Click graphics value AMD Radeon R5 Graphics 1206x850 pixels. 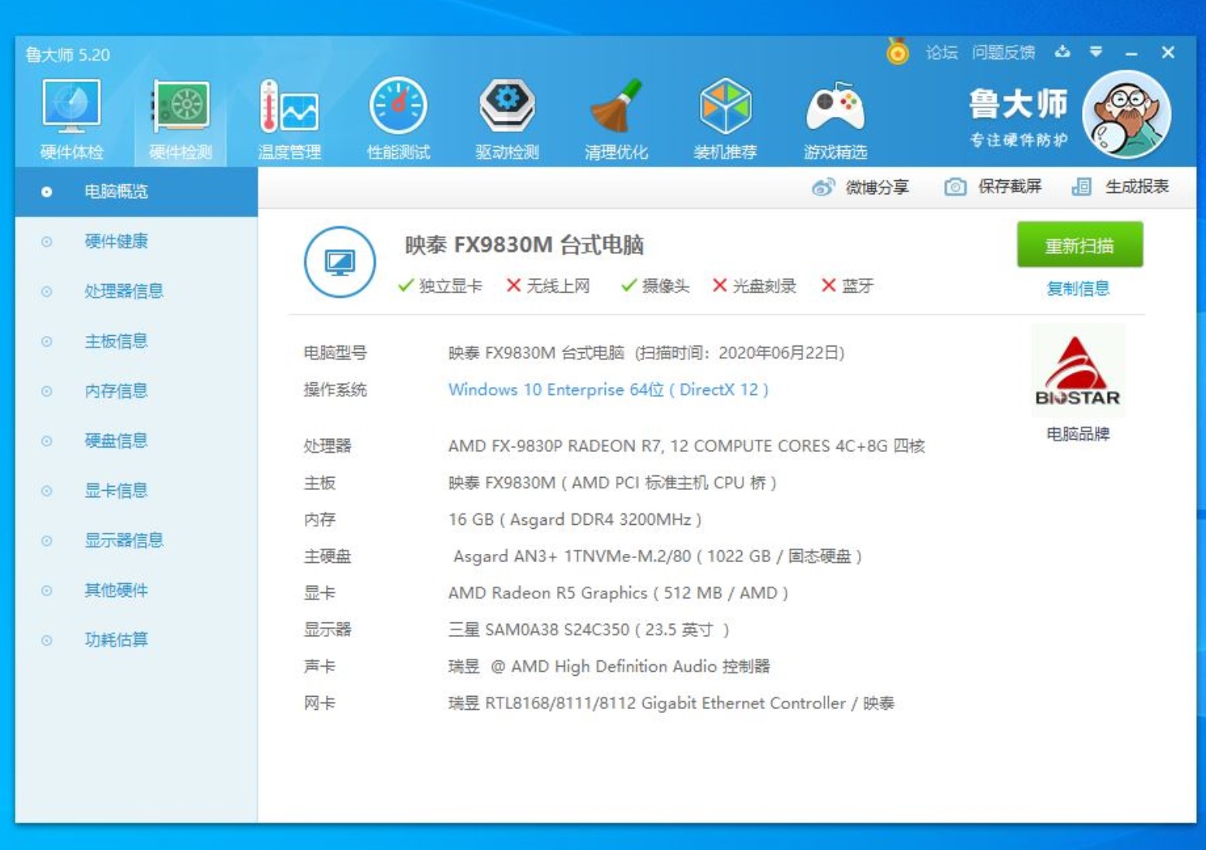click(618, 593)
